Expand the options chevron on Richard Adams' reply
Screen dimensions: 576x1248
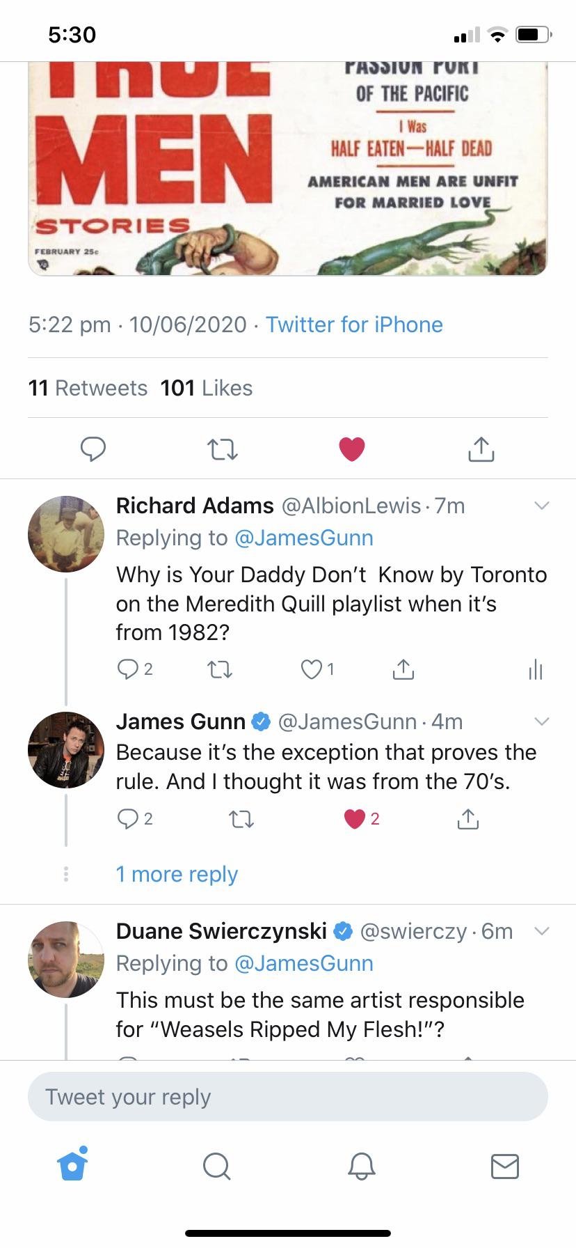[x=542, y=506]
